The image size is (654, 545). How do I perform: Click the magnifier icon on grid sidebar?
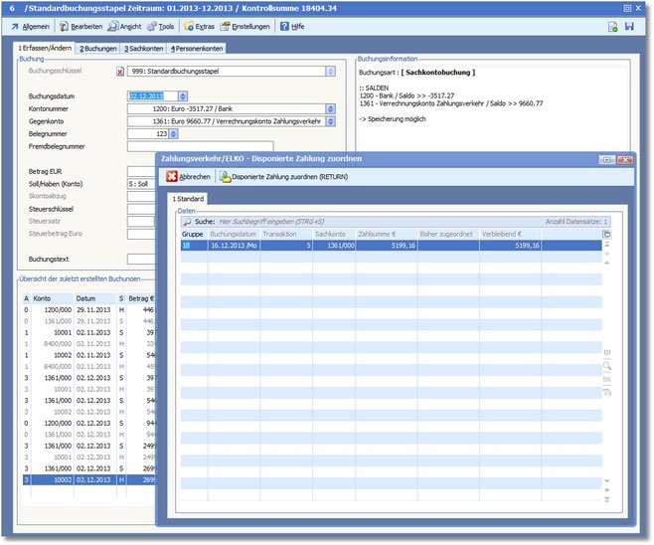click(x=607, y=366)
